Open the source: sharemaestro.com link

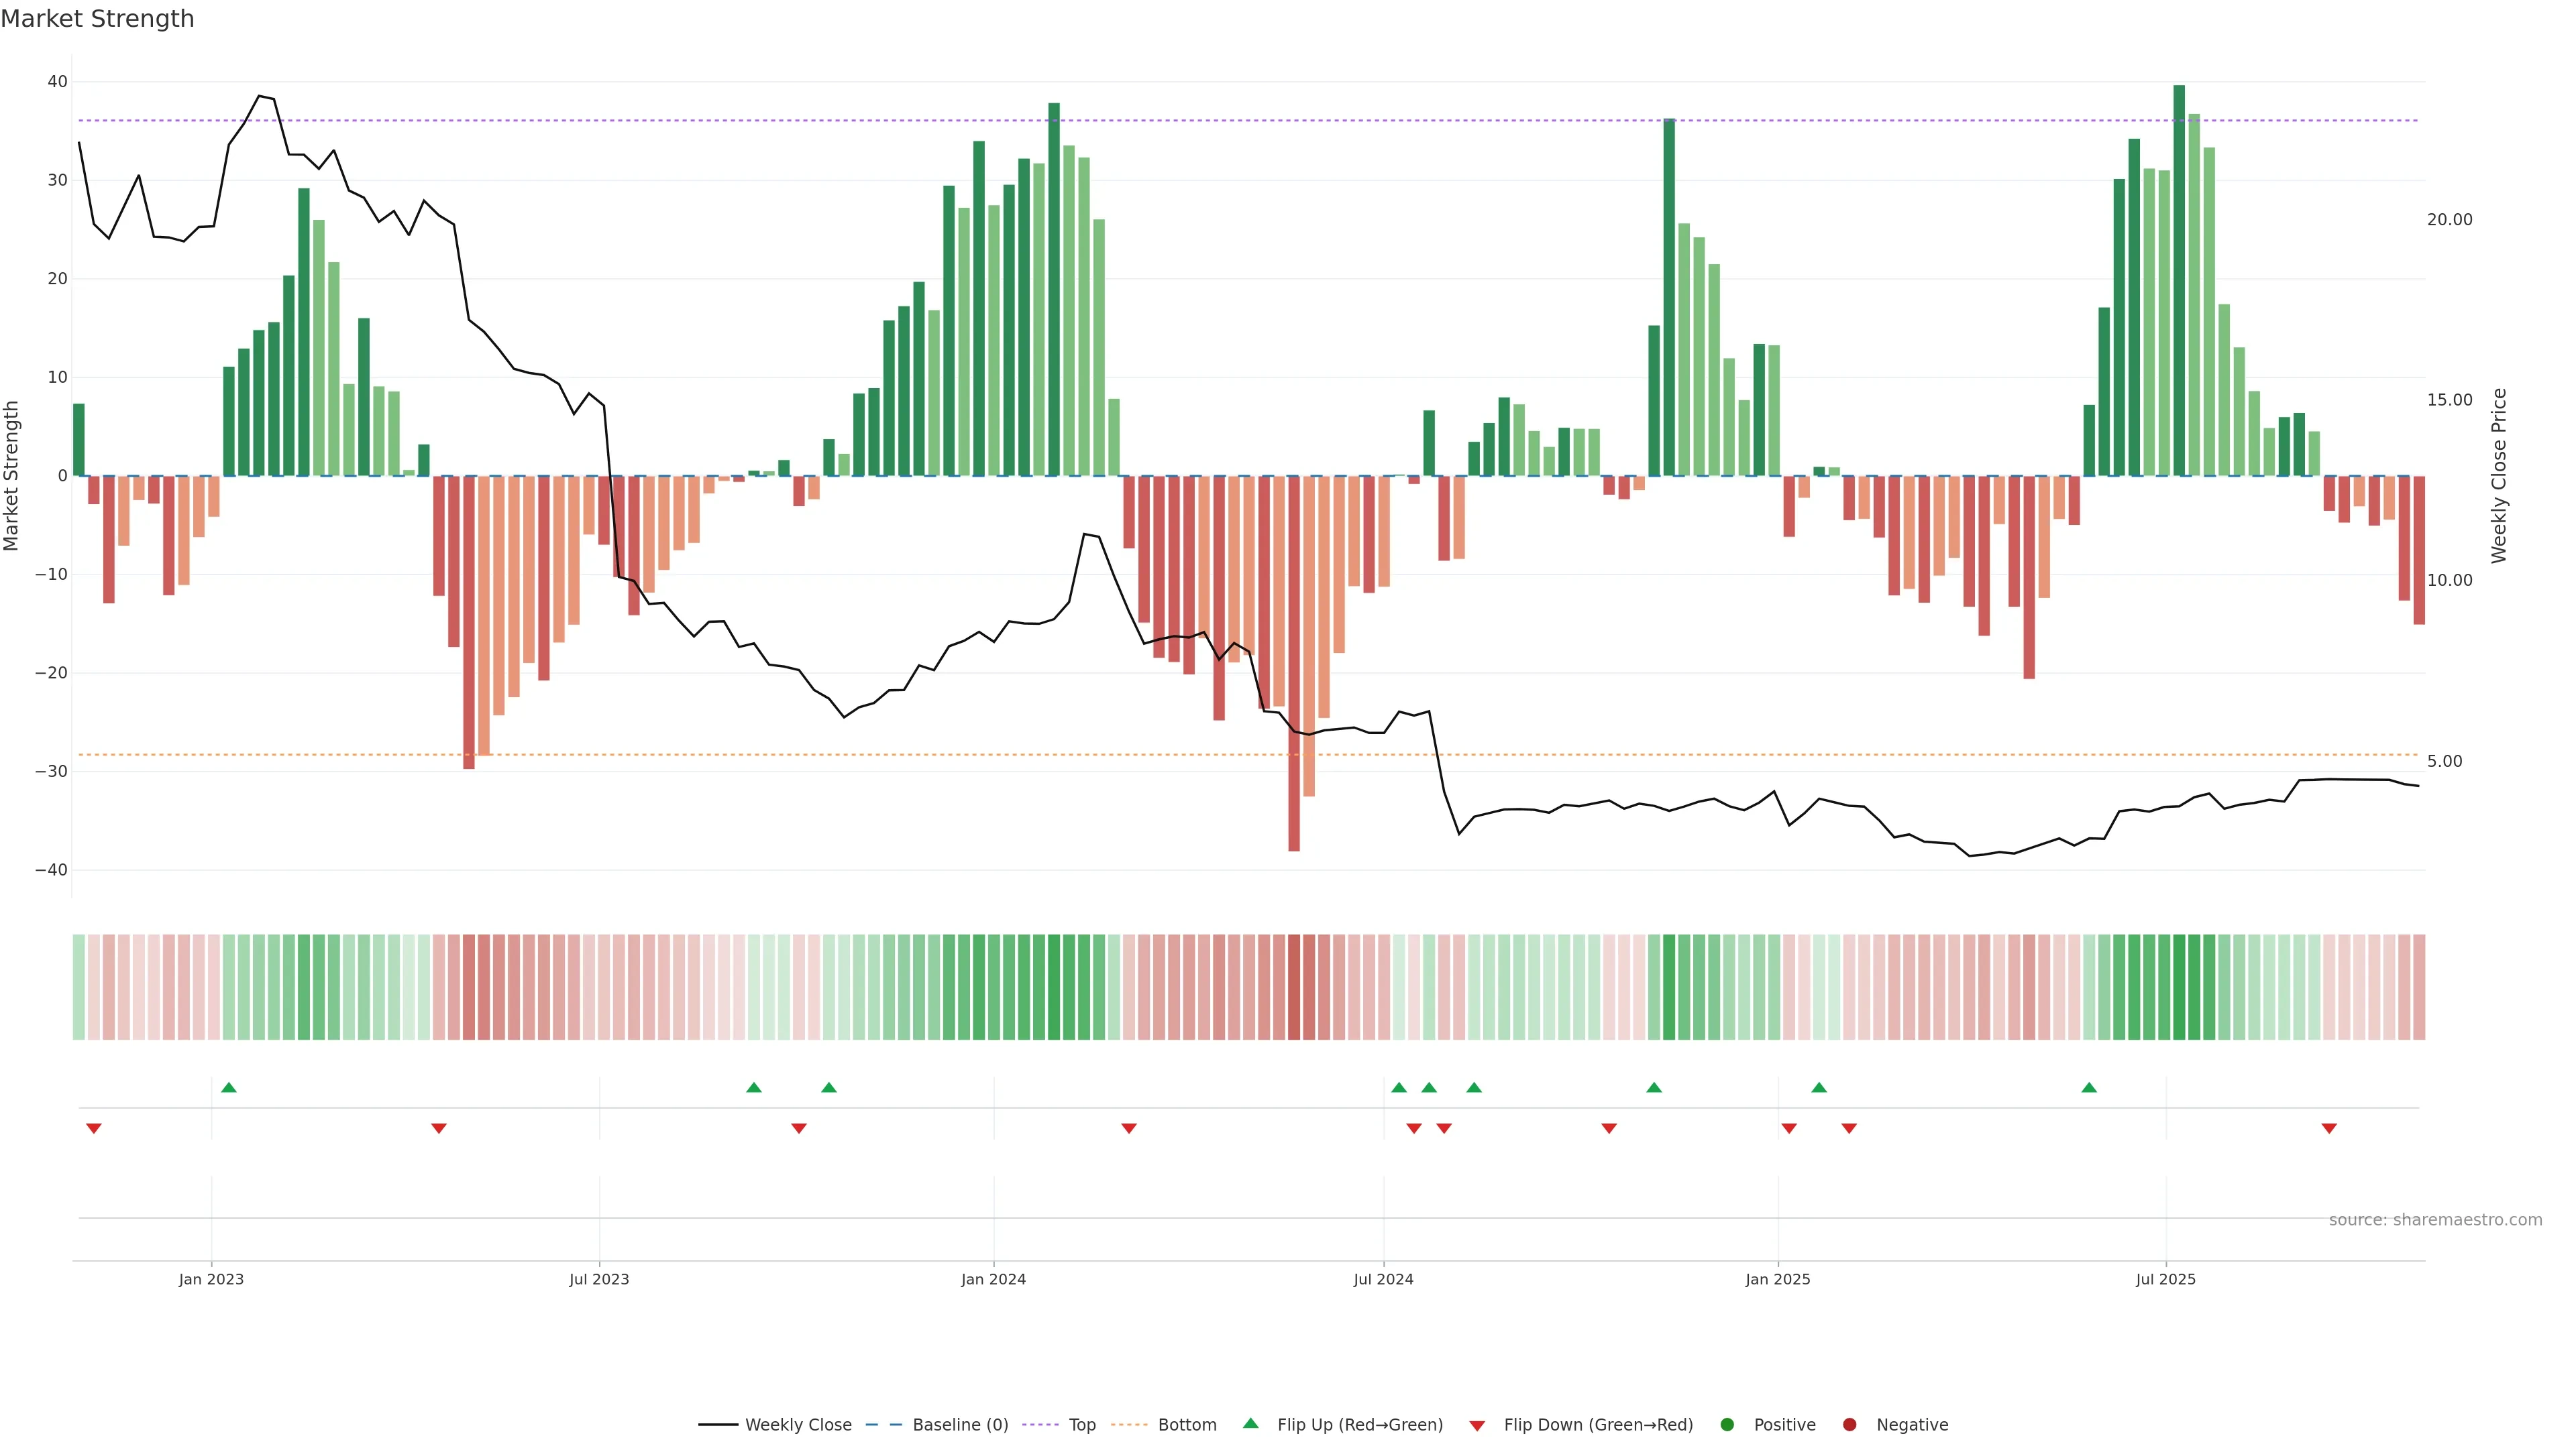2435,1219
